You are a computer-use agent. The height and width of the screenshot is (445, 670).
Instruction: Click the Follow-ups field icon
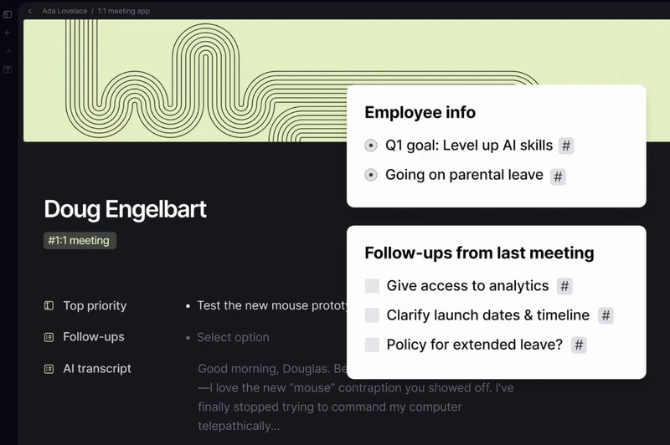pyautogui.click(x=49, y=337)
